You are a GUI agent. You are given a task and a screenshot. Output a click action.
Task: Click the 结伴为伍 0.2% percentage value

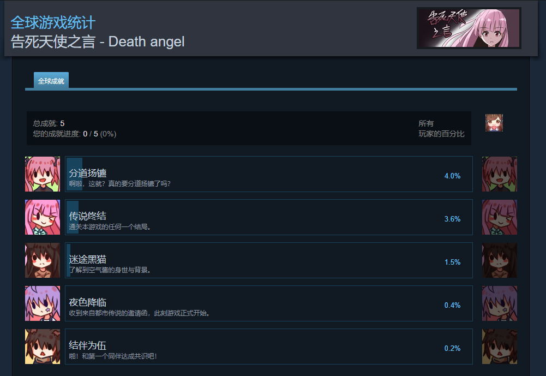[452, 348]
